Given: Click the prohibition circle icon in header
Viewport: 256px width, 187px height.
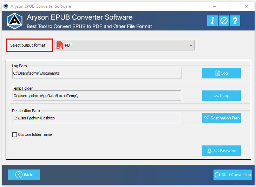Looking at the screenshot, I should coord(224,21).
